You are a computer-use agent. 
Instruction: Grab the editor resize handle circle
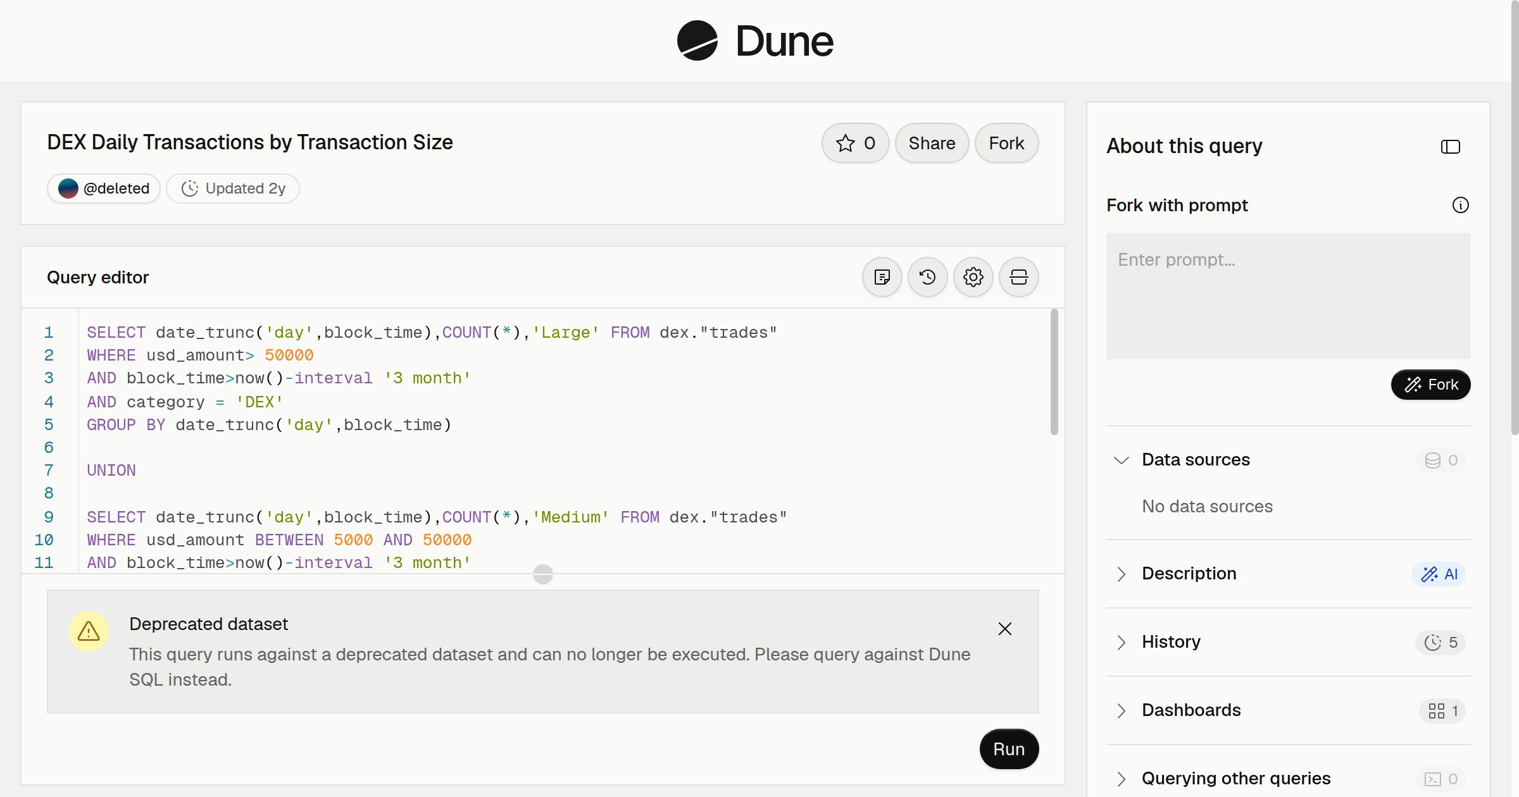pos(543,574)
